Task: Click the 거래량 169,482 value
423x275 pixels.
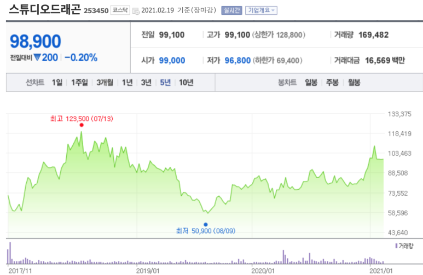Action: (373, 35)
